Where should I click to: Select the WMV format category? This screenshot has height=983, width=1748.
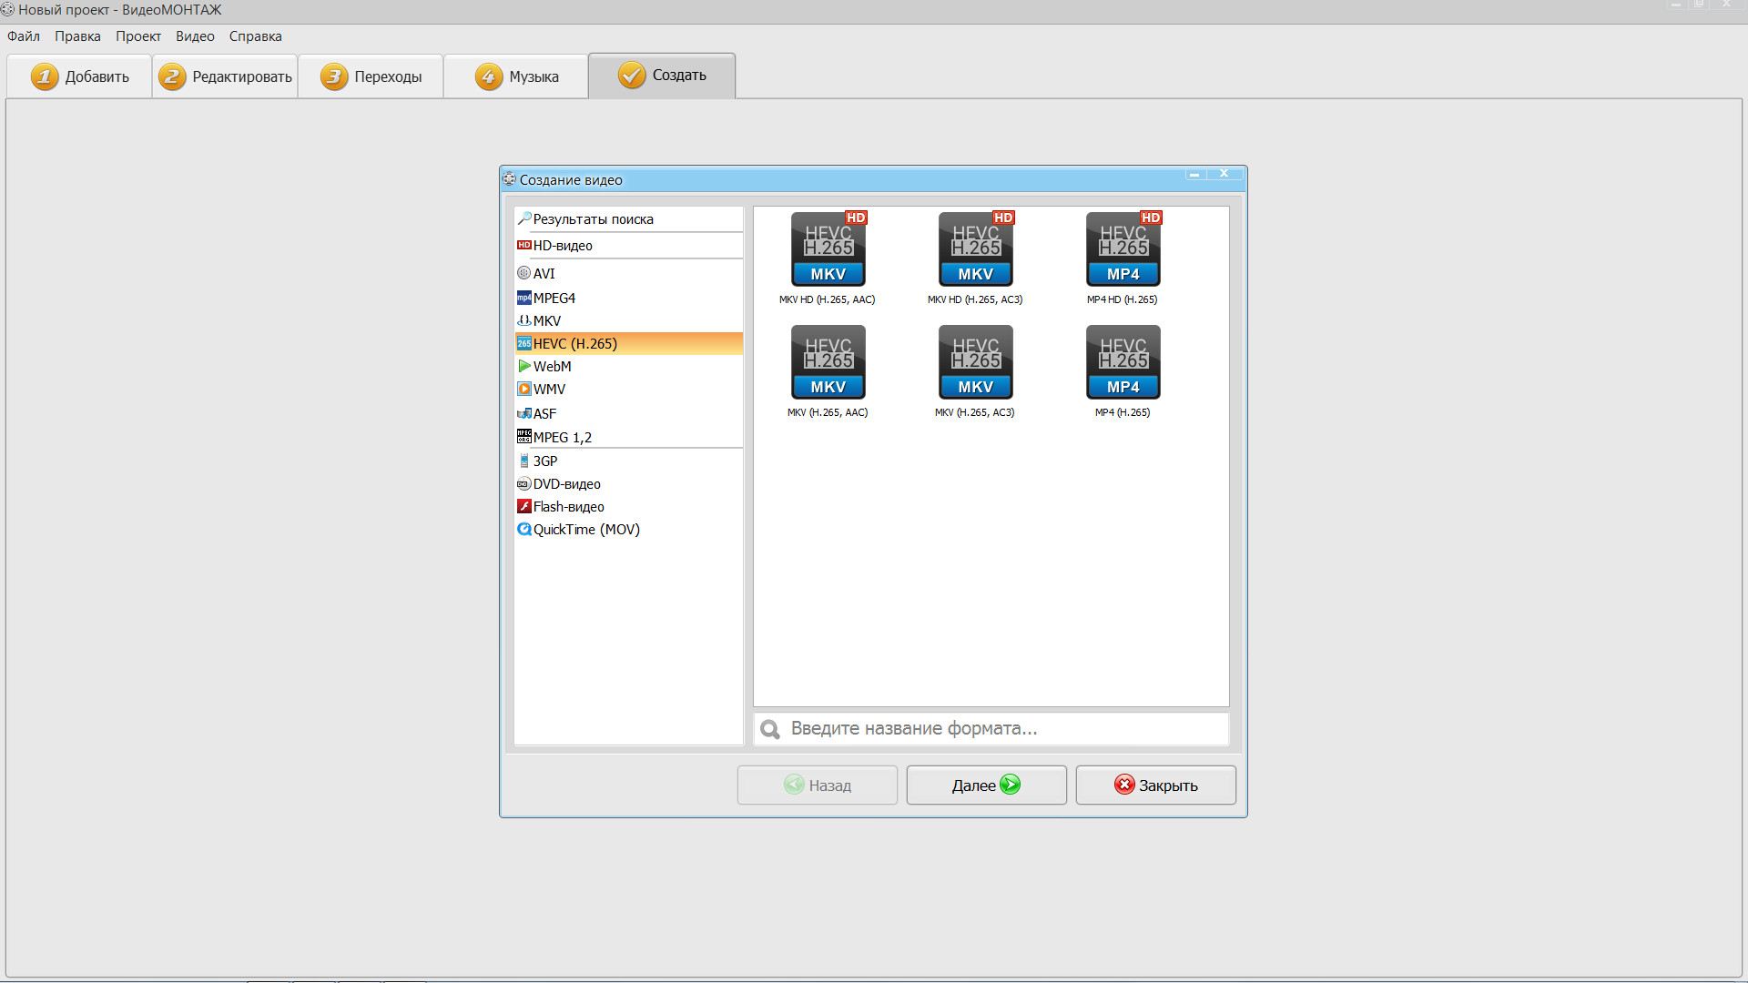pyautogui.click(x=629, y=389)
